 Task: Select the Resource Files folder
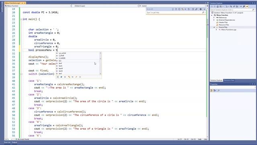click(224, 25)
